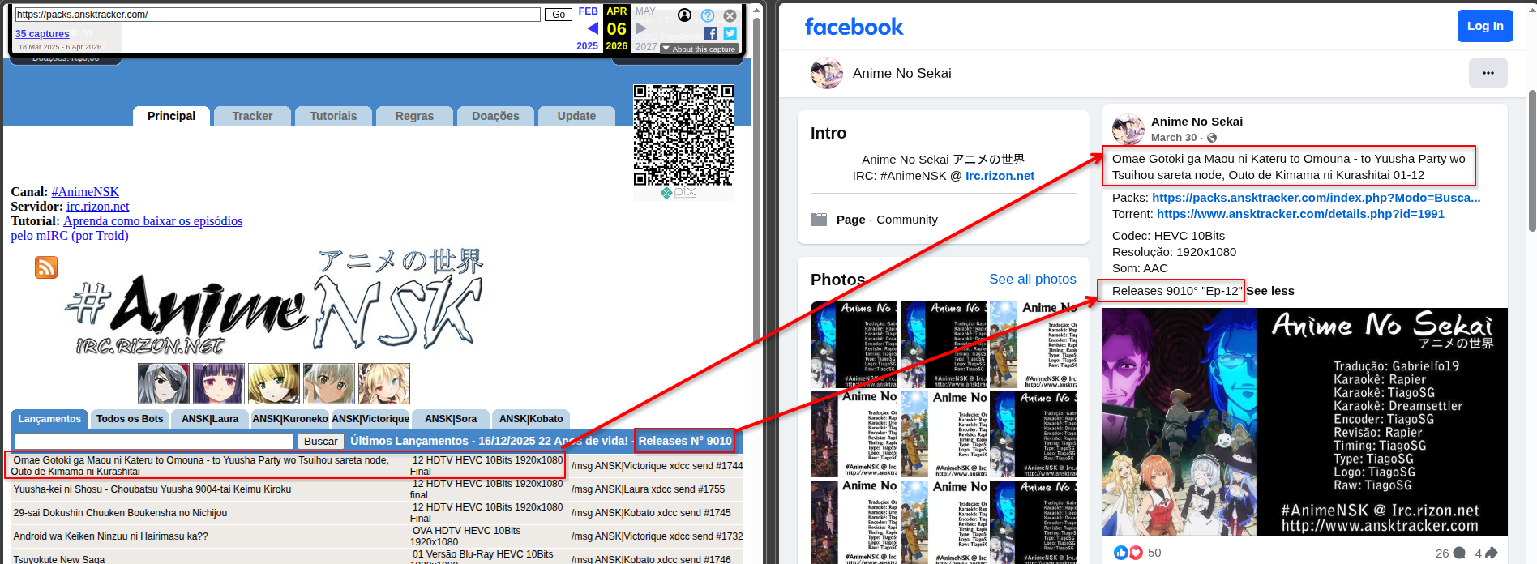Click the Facebook logo
The width and height of the screenshot is (1537, 564).
coord(854,27)
